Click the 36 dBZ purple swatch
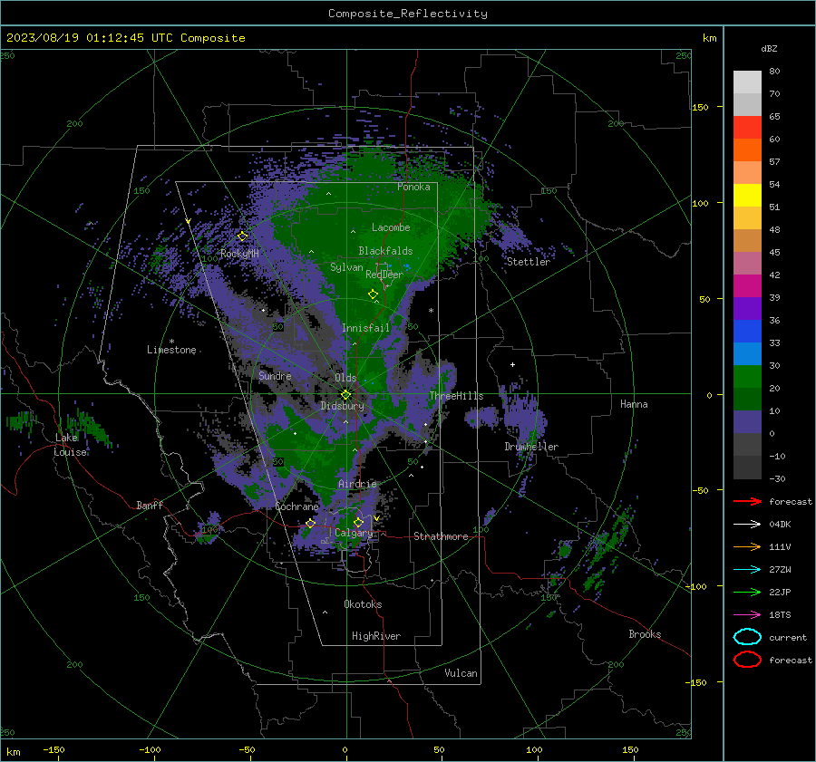 [x=747, y=308]
